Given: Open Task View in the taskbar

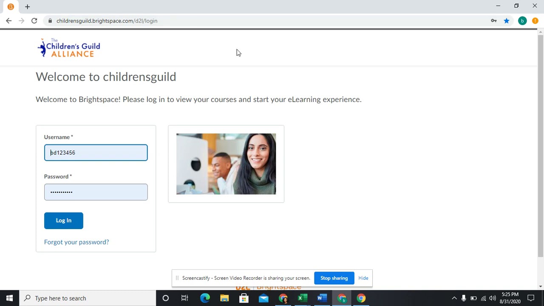Looking at the screenshot, I should click(185, 298).
